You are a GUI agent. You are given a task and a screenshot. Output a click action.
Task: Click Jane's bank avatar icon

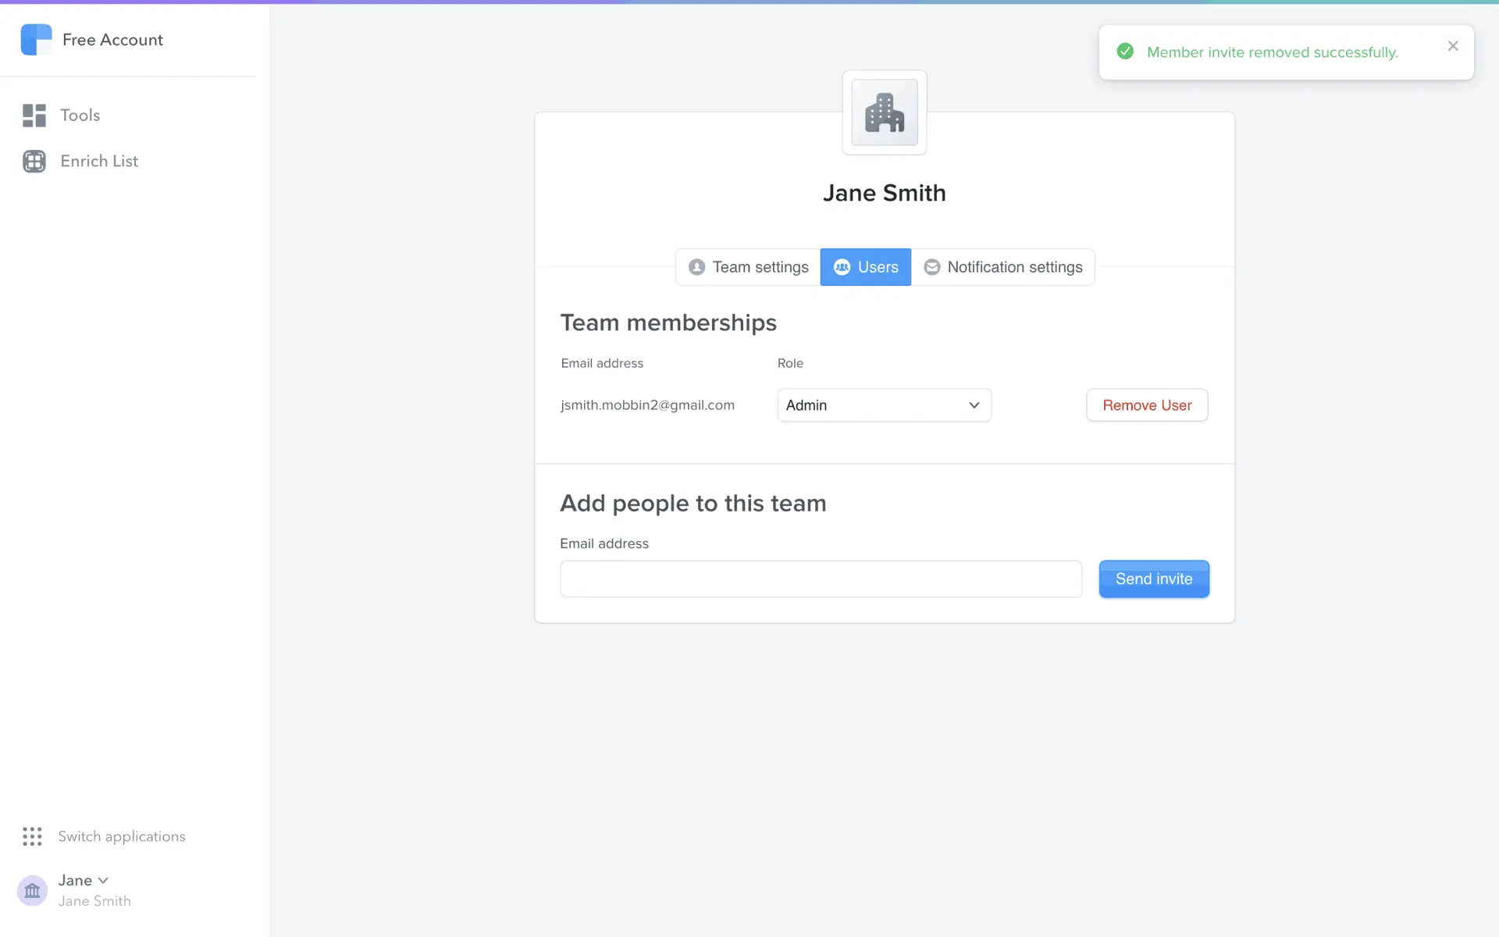pyautogui.click(x=32, y=890)
